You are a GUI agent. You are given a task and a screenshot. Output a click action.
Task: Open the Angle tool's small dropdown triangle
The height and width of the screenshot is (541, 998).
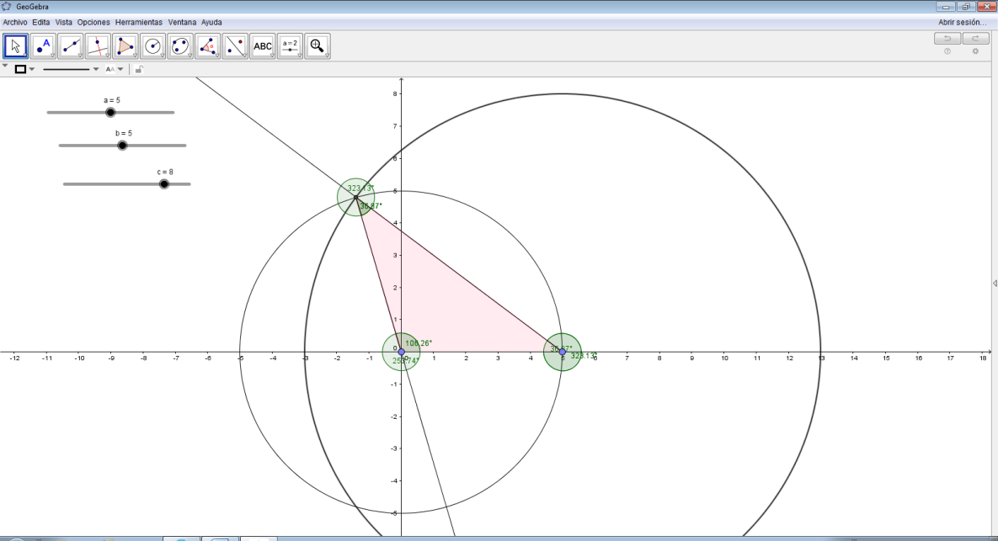point(217,56)
